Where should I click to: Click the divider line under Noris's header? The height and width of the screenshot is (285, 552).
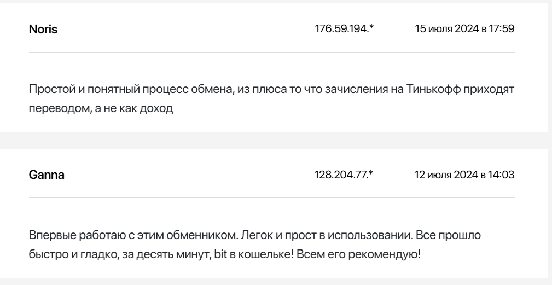[271, 53]
